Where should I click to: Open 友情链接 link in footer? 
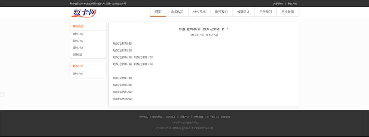click(x=225, y=117)
